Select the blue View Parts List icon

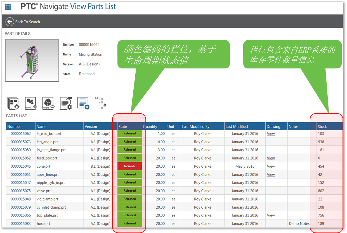click(x=83, y=103)
